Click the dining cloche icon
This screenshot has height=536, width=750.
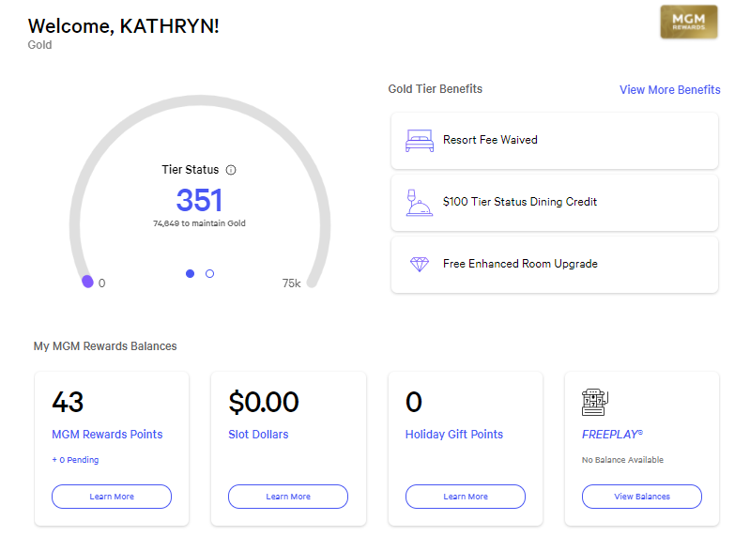(x=419, y=203)
